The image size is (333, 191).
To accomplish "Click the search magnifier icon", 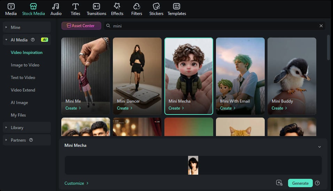I will [x=108, y=26].
